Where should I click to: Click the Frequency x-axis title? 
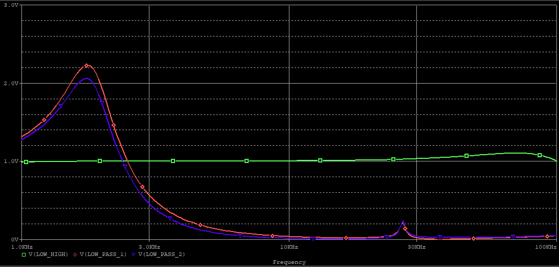pos(289,262)
